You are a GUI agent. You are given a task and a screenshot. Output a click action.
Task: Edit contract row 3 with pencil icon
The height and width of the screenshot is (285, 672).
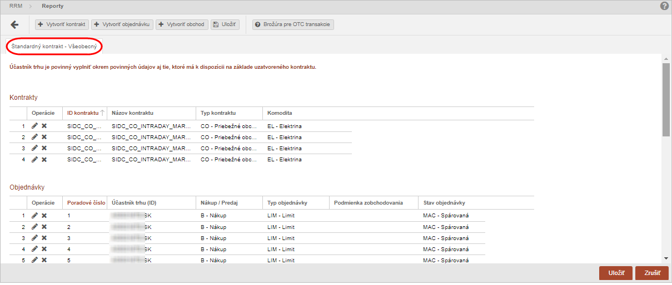pos(35,149)
